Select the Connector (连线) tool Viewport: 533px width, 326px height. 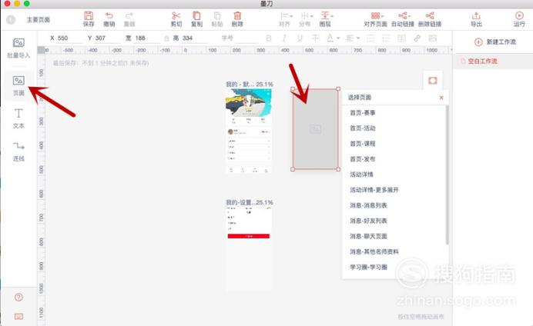click(x=18, y=151)
